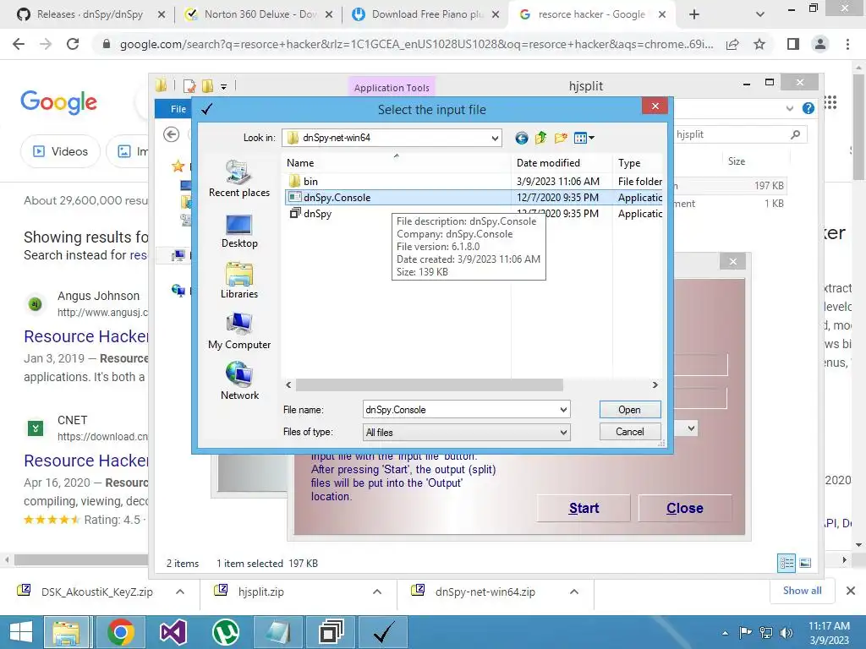
Task: Select the bin folder
Action: point(310,181)
